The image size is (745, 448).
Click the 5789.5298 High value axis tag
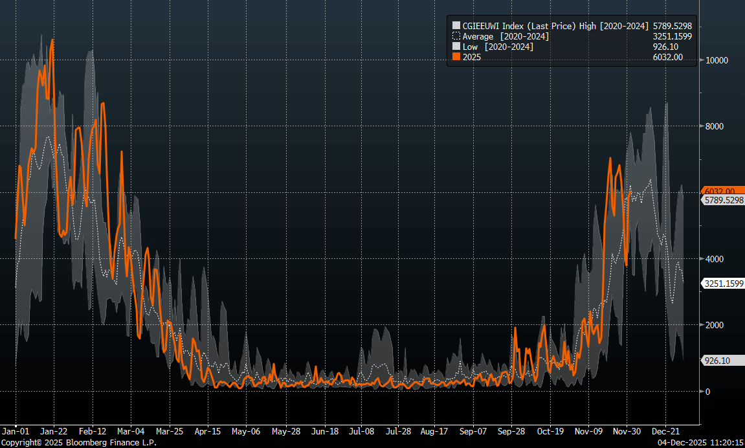pos(723,201)
